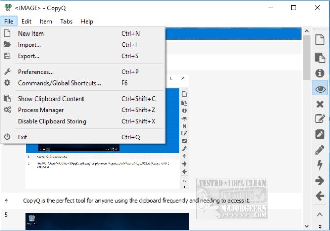Click the lightning bolt action icon
The height and width of the screenshot is (231, 330).
320,164
